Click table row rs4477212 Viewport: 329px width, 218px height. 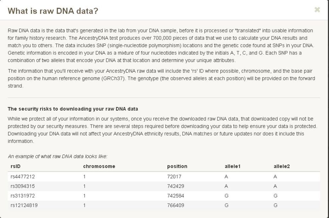tap(164, 177)
